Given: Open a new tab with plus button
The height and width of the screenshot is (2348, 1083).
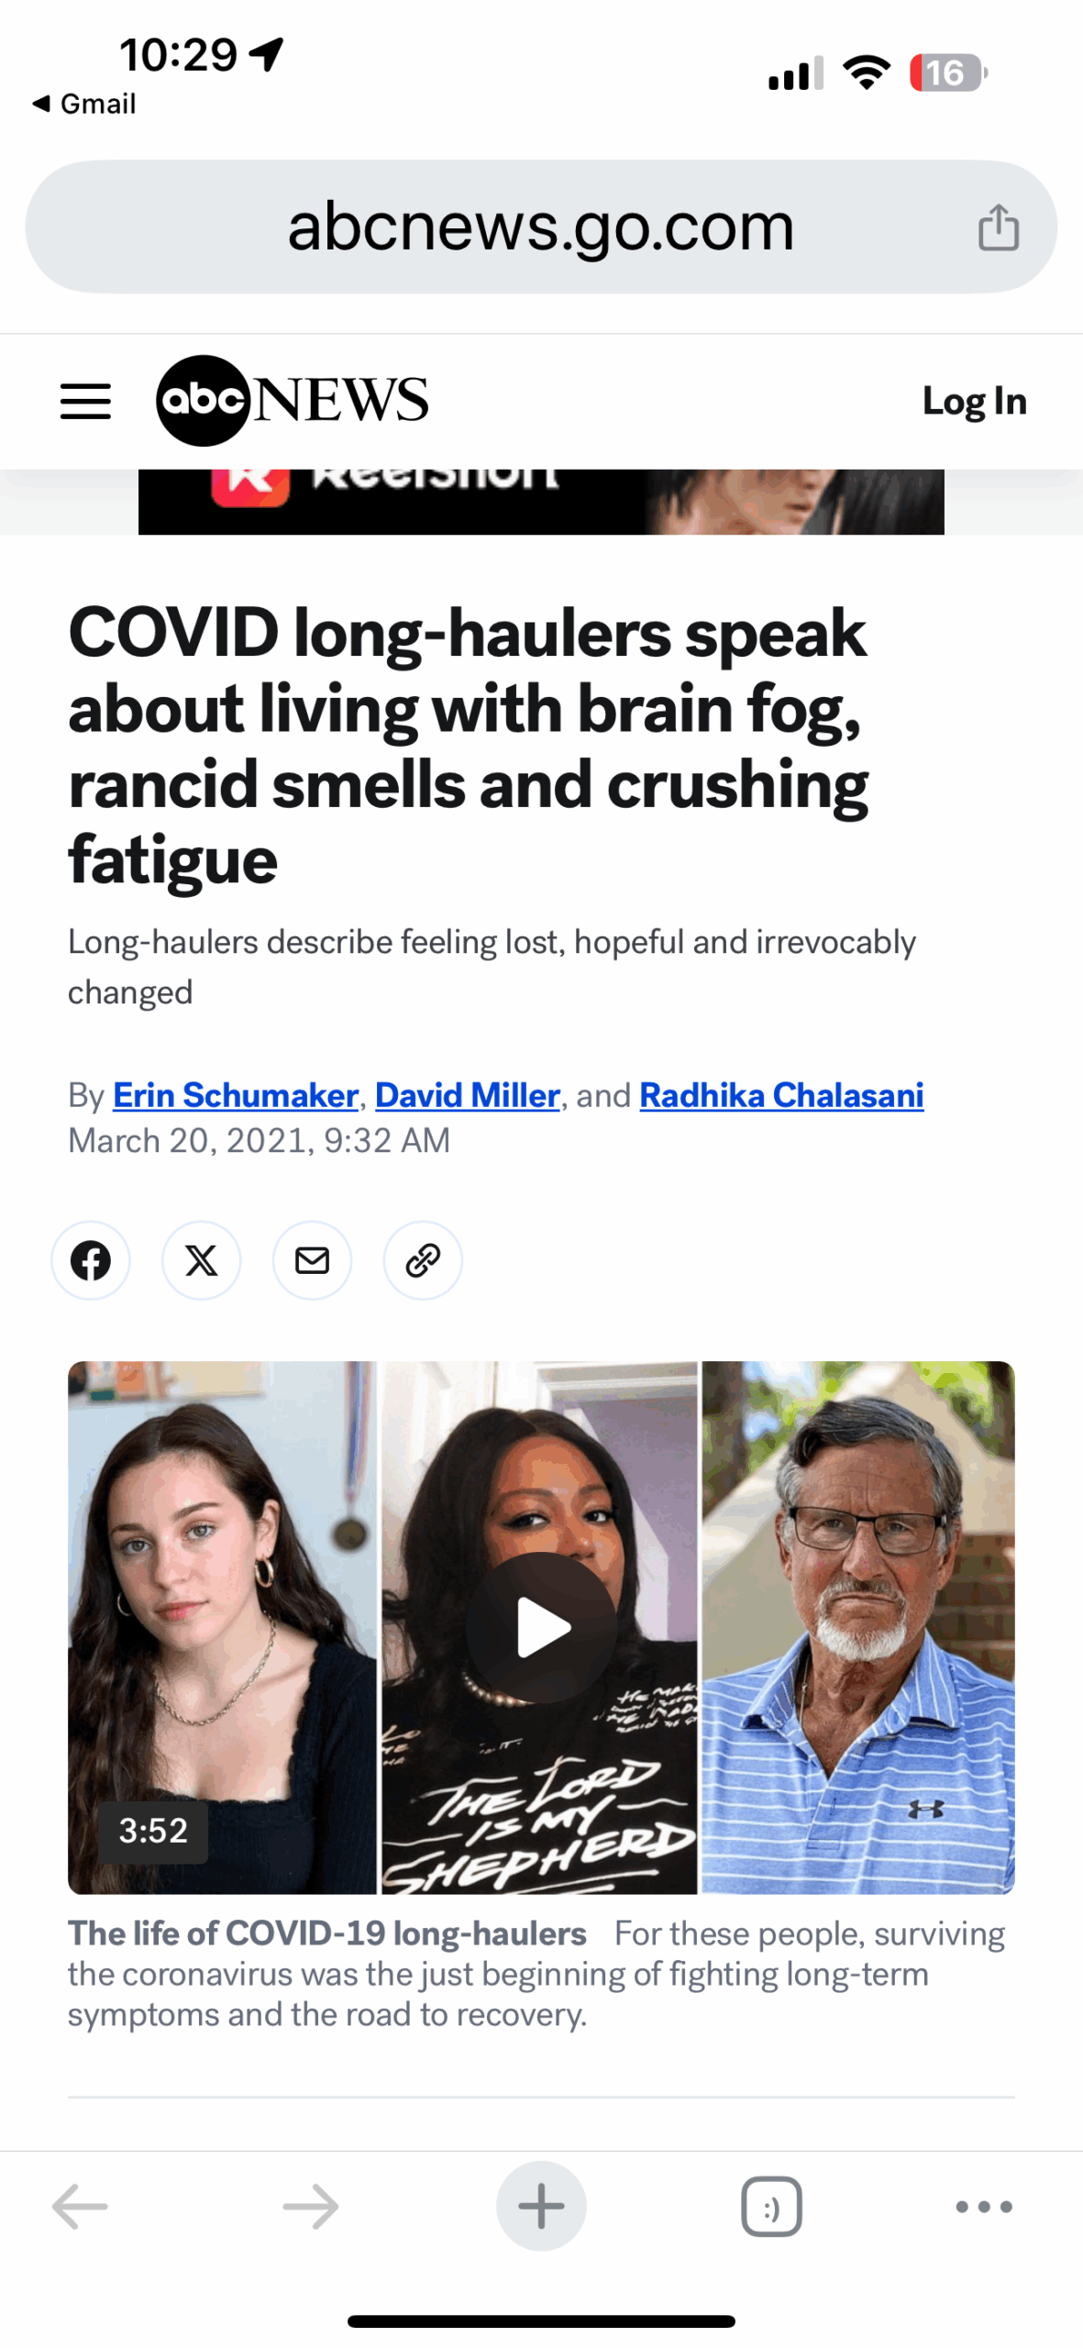Looking at the screenshot, I should pos(541,2206).
